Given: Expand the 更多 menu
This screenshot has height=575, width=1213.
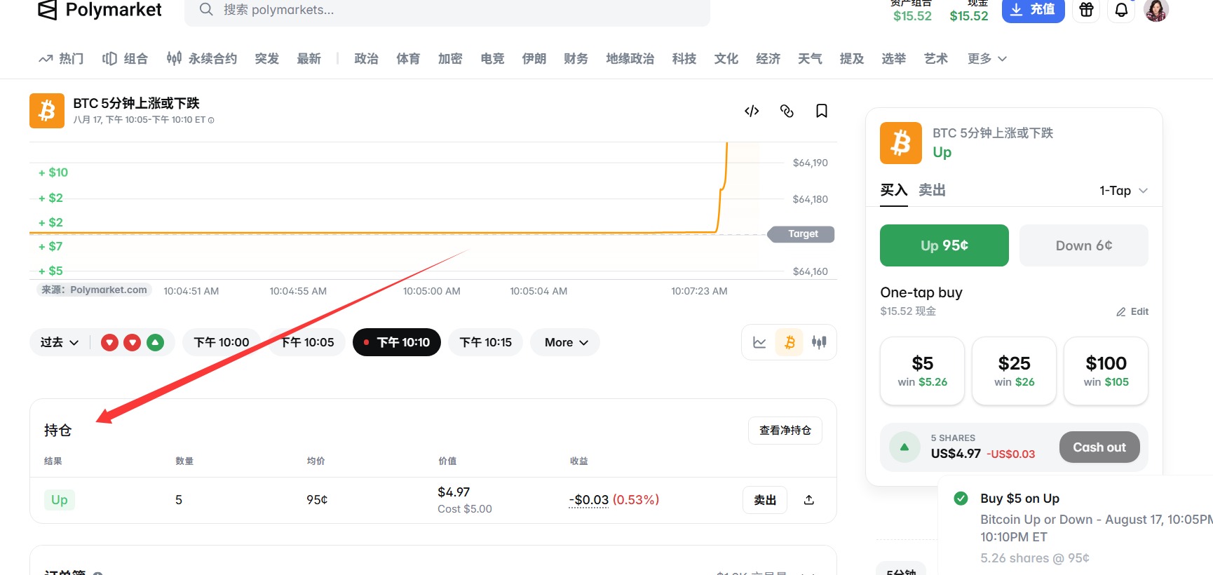Looking at the screenshot, I should 987,59.
